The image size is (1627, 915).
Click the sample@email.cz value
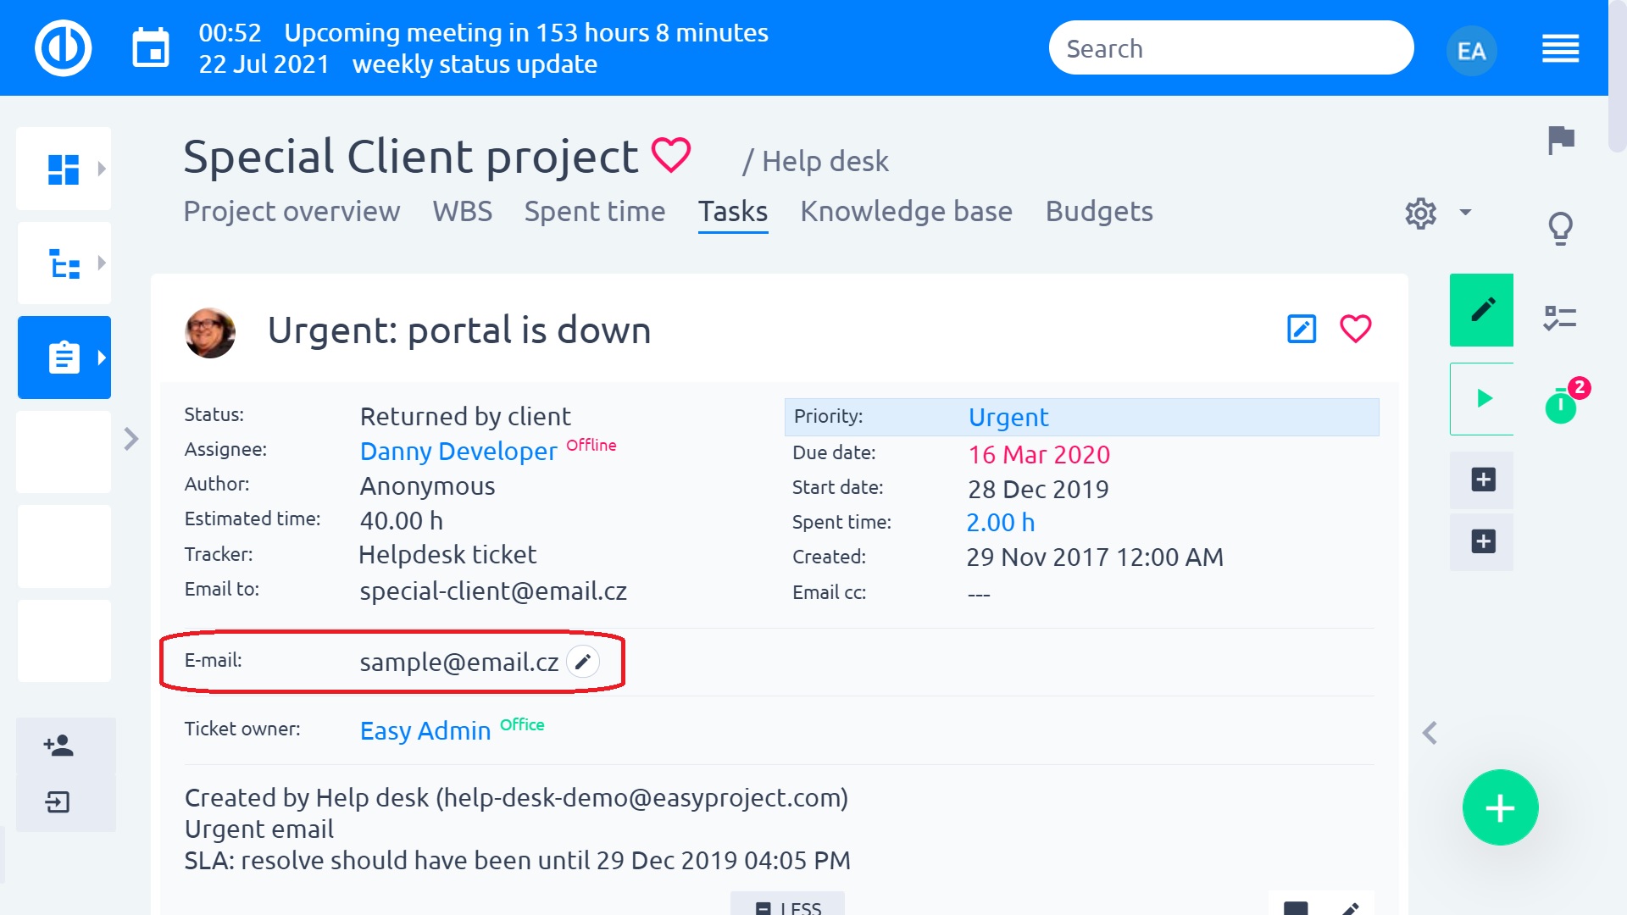point(458,663)
